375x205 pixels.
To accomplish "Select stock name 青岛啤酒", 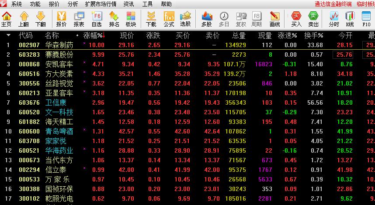I will point(59,131).
